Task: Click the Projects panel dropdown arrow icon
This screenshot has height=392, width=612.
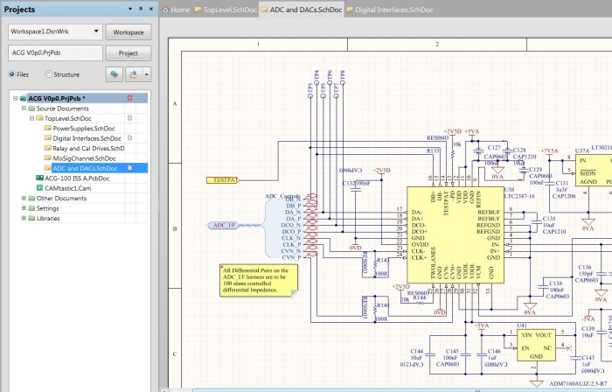Action: 129,9
